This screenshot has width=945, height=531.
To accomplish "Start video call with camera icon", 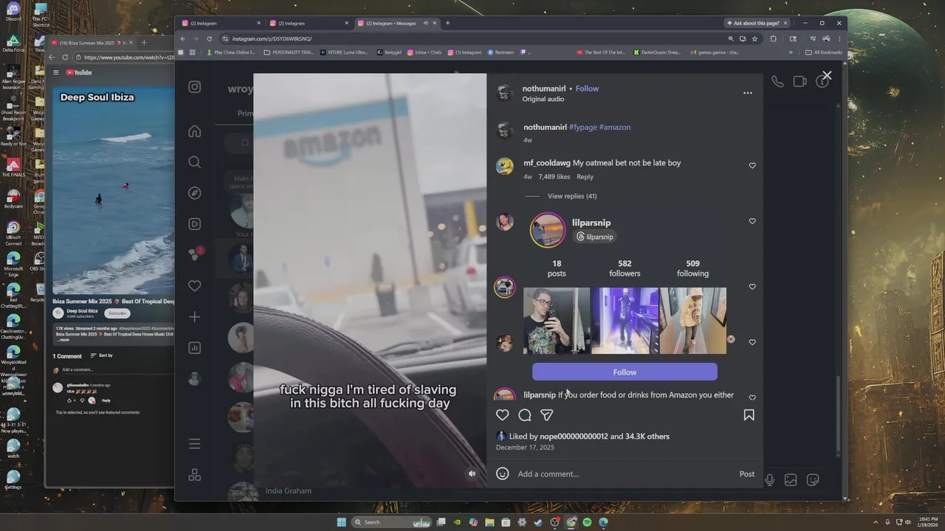I will click(x=800, y=82).
